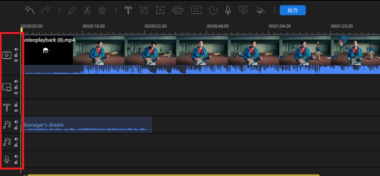Open the paint bucket color tool
This screenshot has width=380, height=176.
point(260,10)
